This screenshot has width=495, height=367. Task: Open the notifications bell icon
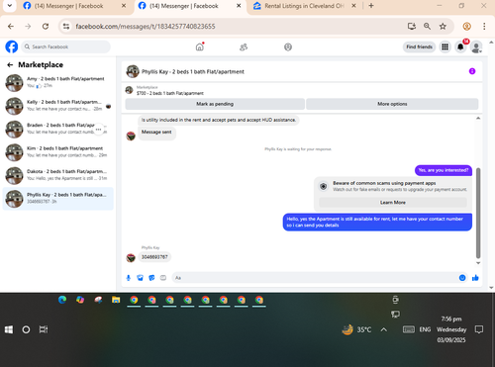(x=460, y=46)
